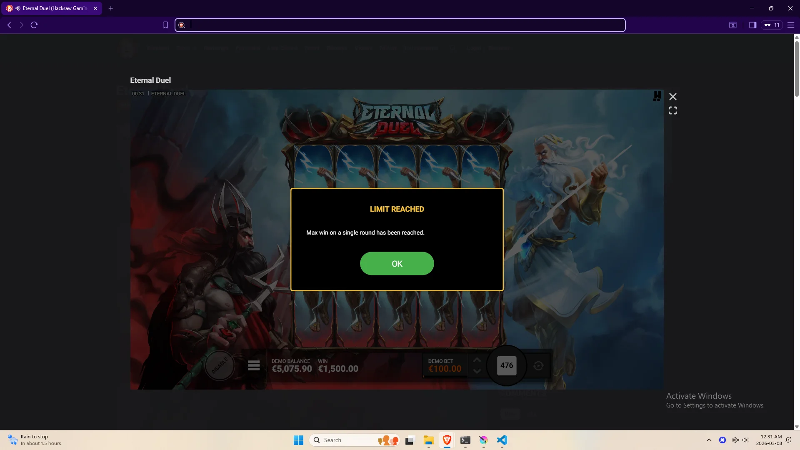800x450 pixels.
Task: Increase the demo bet amount
Action: point(477,360)
